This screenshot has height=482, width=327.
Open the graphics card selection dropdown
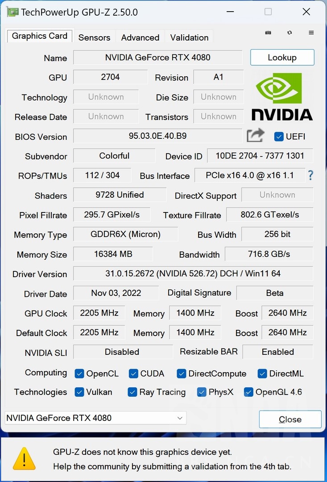(x=180, y=418)
